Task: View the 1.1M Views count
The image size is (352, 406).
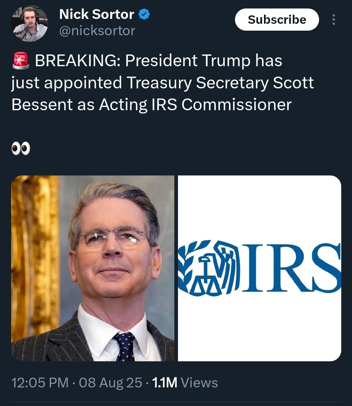Action: (185, 383)
